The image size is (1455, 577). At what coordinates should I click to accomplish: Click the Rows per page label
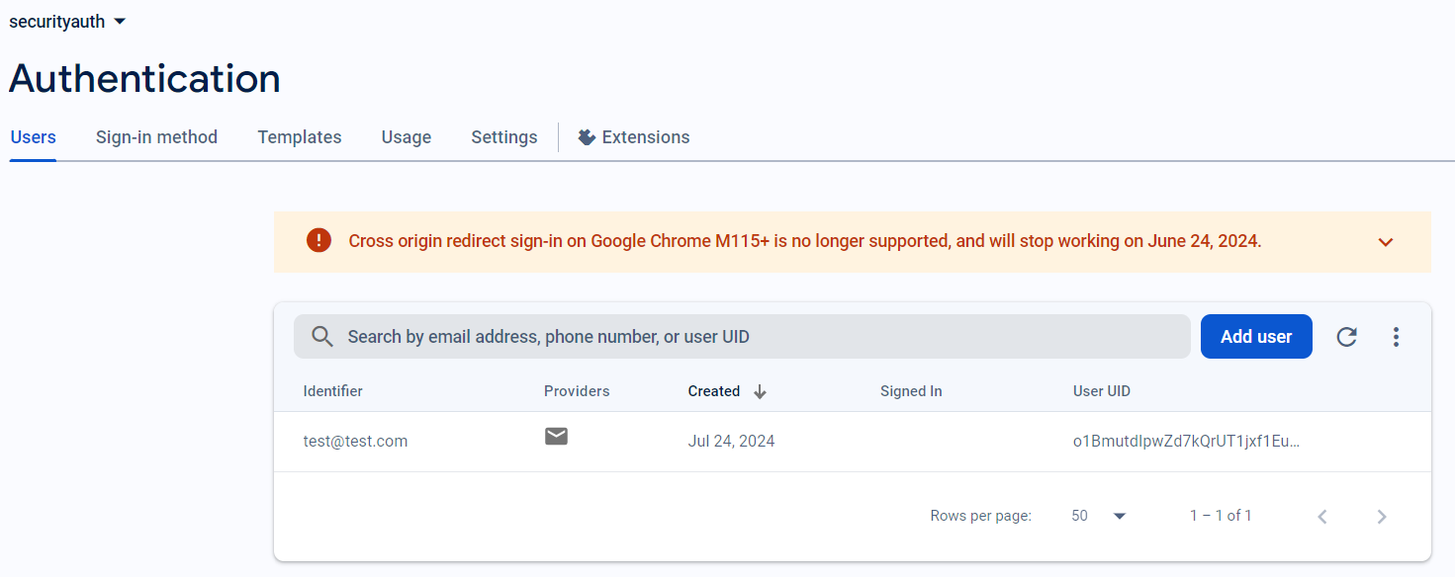[x=981, y=516]
